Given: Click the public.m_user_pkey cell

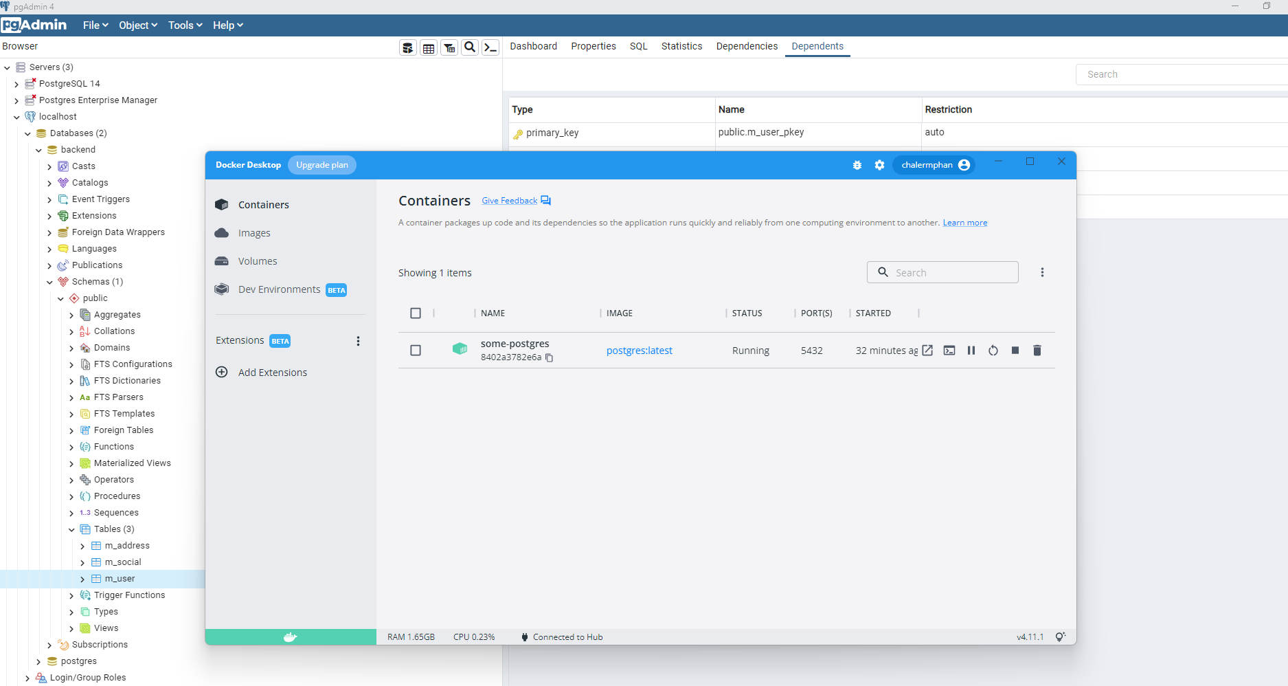Looking at the screenshot, I should [817, 133].
